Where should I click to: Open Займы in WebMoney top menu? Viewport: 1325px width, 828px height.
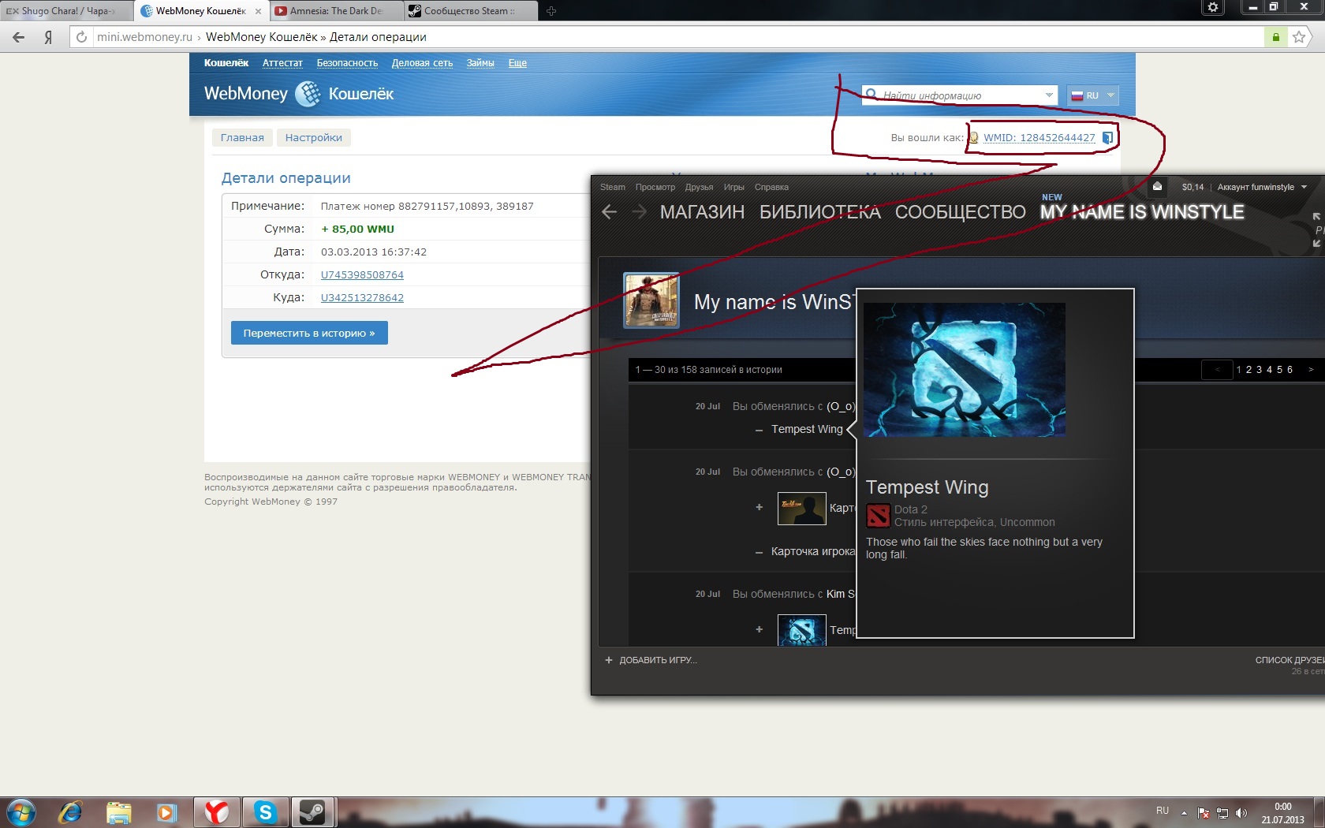(x=480, y=63)
